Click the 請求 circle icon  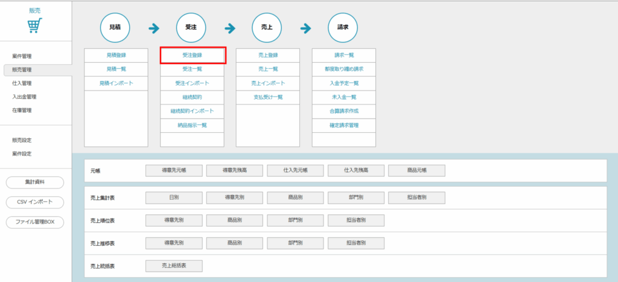pos(343,28)
